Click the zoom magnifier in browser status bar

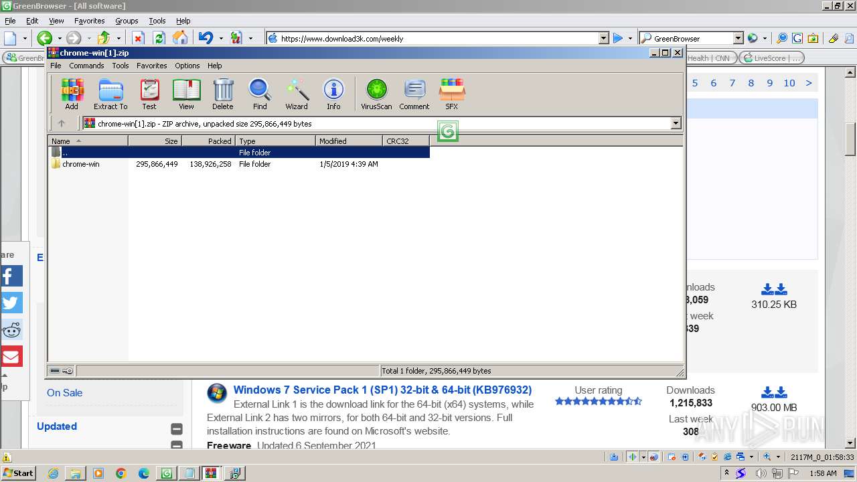tap(767, 457)
